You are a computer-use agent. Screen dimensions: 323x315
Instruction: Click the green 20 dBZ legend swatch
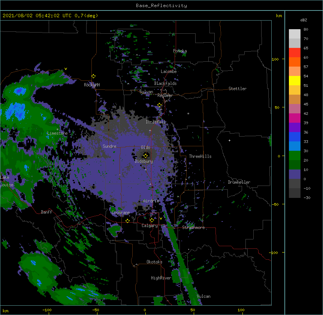pyautogui.click(x=295, y=156)
